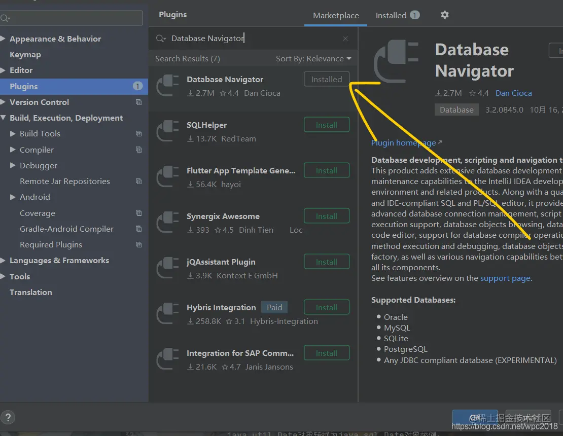Click the project-level icon beside Compiler

tap(138, 150)
